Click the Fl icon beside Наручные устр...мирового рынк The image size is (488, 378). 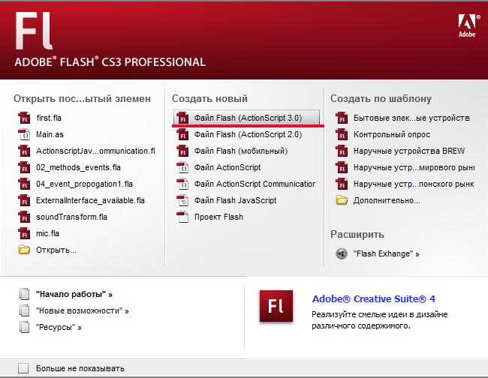(342, 167)
